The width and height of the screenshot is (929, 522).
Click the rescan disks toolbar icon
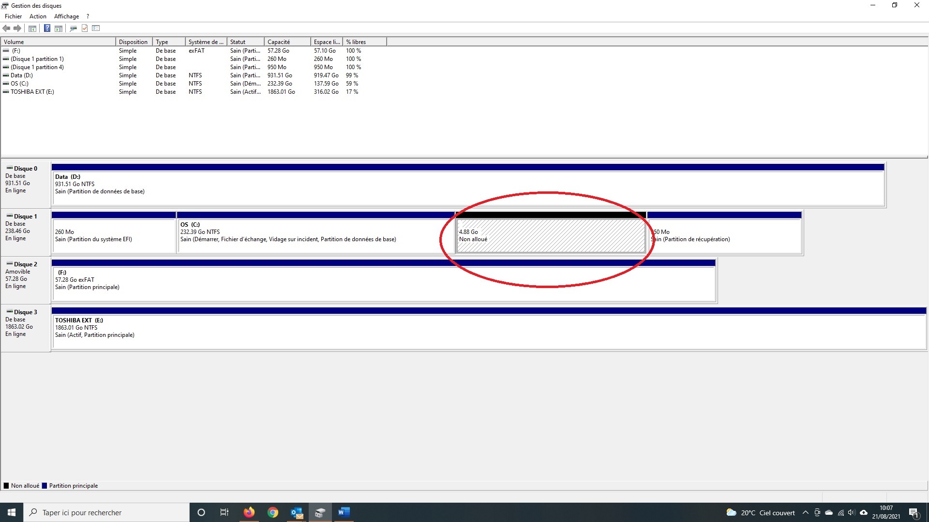point(74,29)
